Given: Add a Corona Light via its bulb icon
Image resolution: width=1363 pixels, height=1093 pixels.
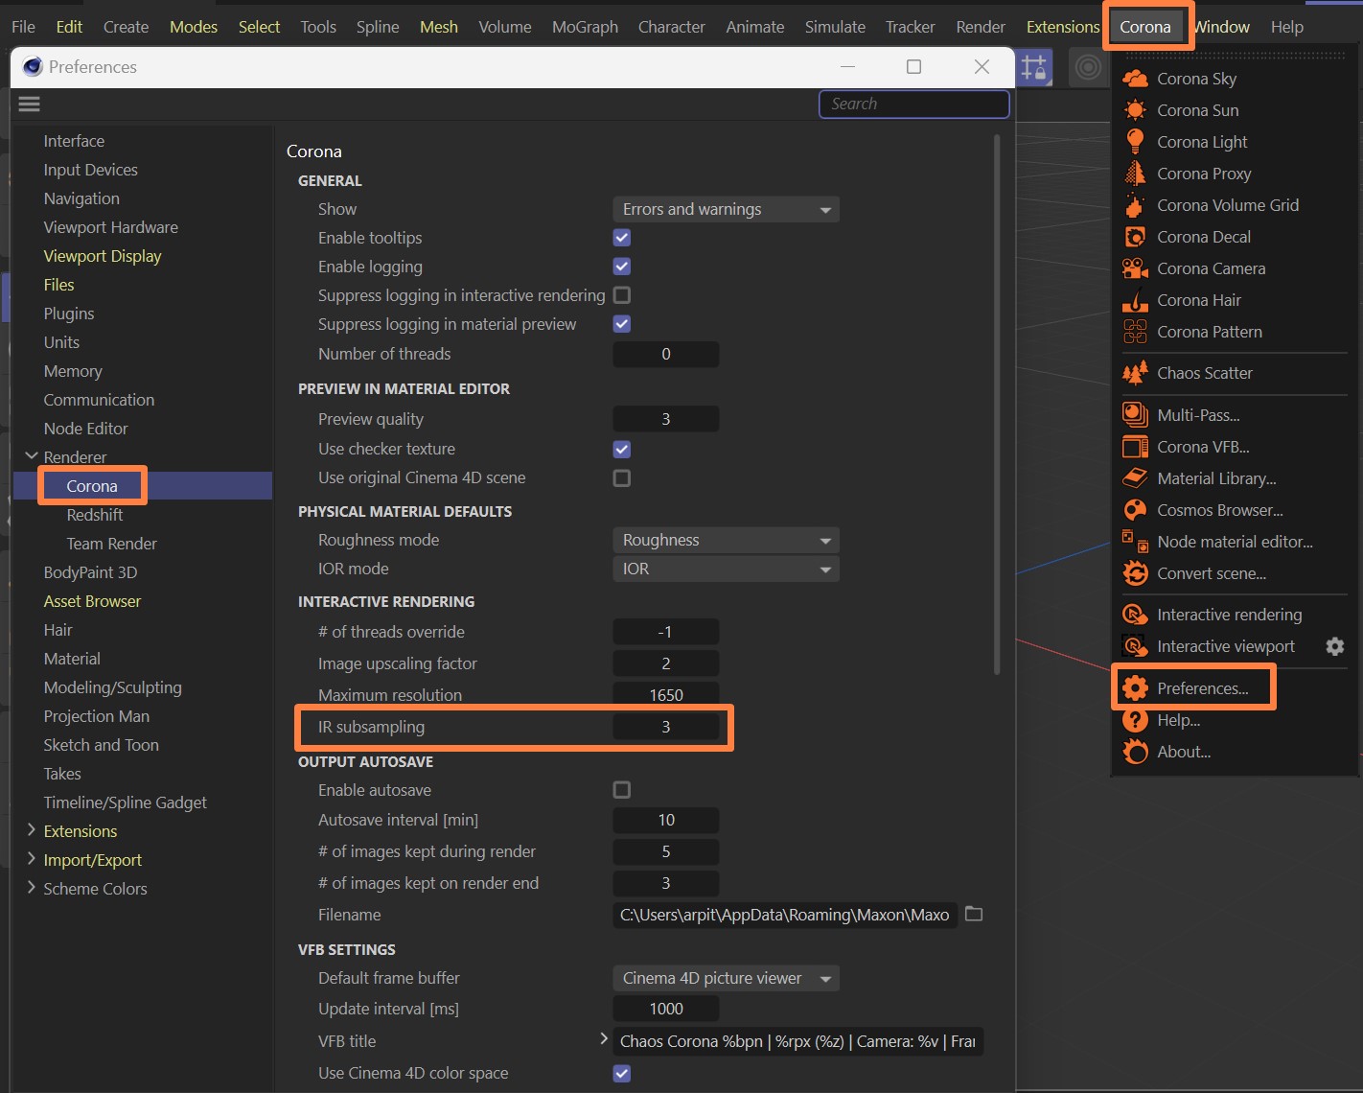Looking at the screenshot, I should [1135, 142].
